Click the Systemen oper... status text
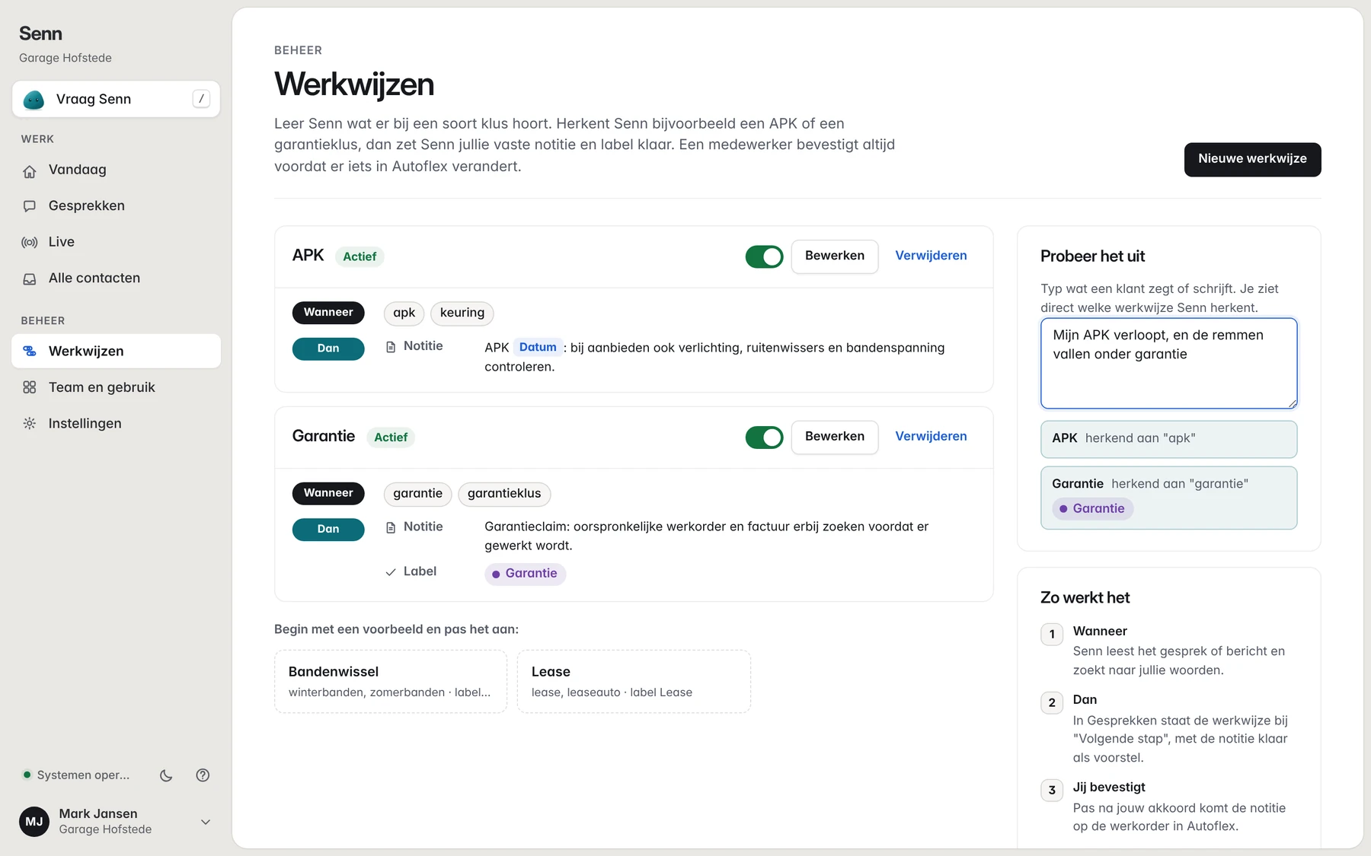Viewport: 1371px width, 856px height. click(83, 775)
